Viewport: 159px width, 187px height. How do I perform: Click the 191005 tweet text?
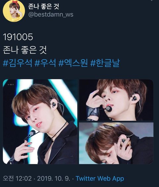18,37
